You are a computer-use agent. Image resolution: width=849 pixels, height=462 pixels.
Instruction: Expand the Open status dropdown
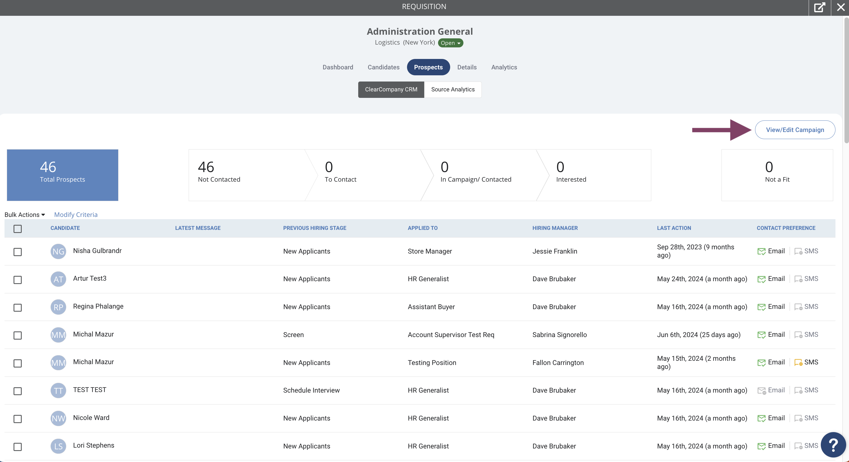[450, 43]
